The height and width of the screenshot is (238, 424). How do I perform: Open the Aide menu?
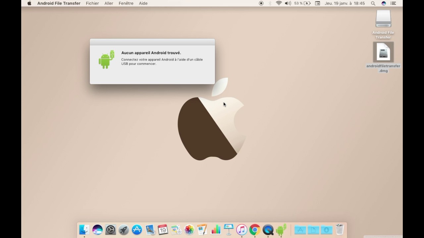click(x=143, y=3)
